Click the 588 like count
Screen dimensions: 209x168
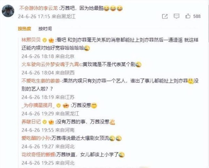coord(197,16)
